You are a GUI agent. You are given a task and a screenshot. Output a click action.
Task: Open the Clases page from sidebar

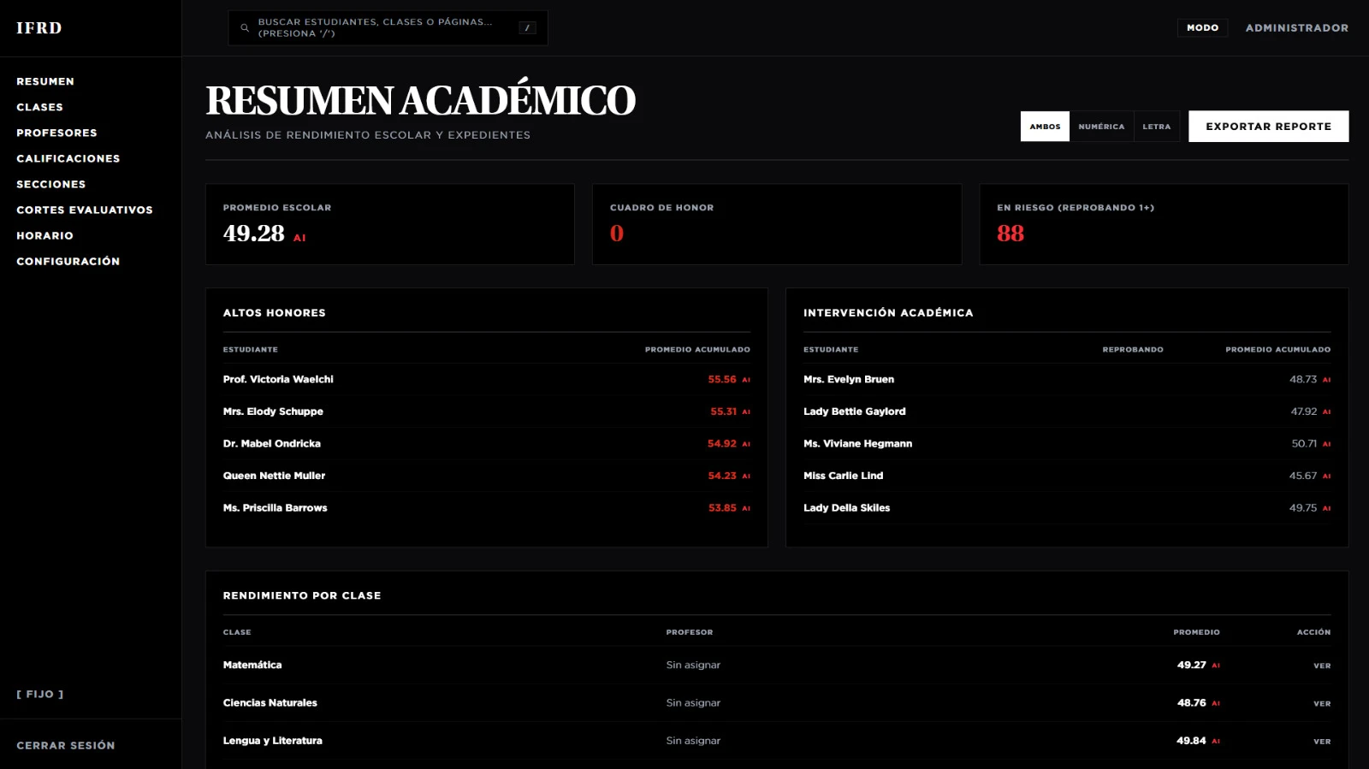(39, 108)
